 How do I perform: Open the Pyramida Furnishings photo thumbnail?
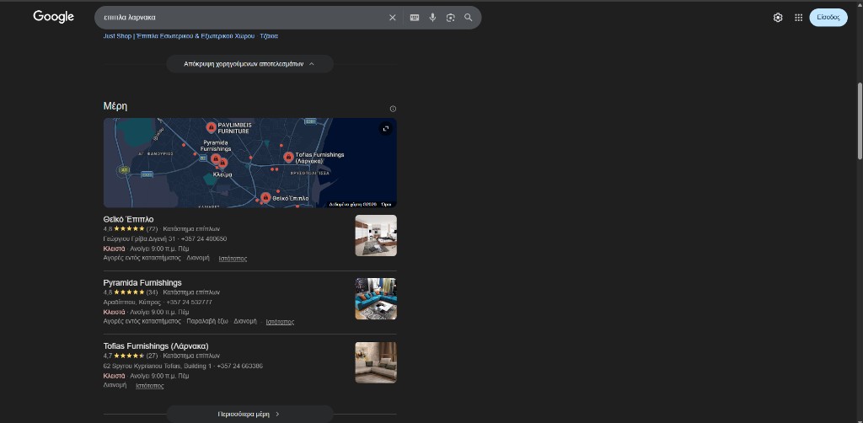click(x=376, y=298)
